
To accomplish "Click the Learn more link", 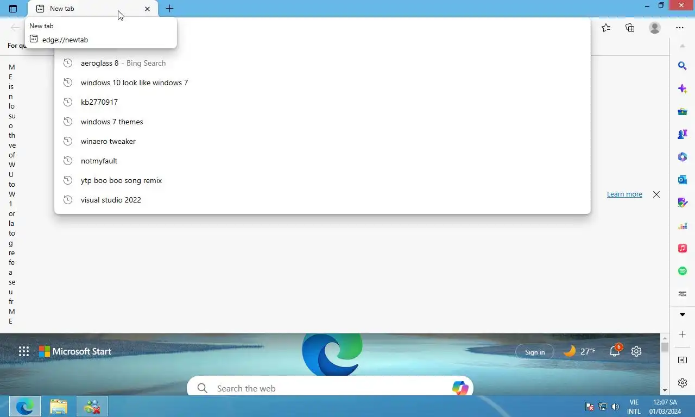I will pos(624,194).
